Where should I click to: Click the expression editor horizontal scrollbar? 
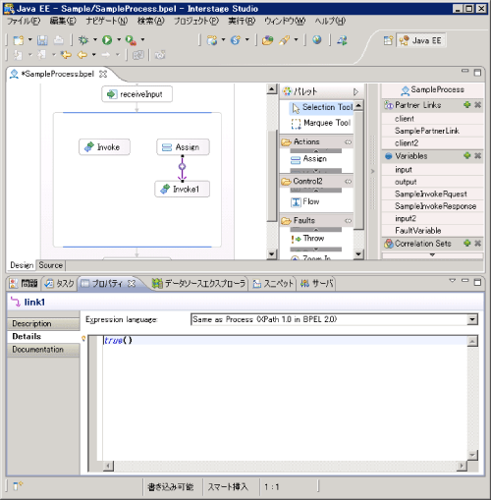[285, 466]
